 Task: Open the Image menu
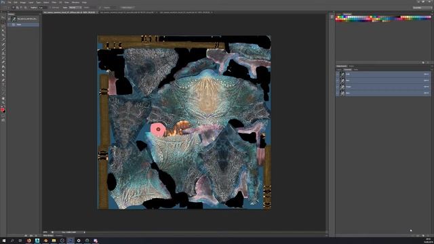(x=22, y=2)
